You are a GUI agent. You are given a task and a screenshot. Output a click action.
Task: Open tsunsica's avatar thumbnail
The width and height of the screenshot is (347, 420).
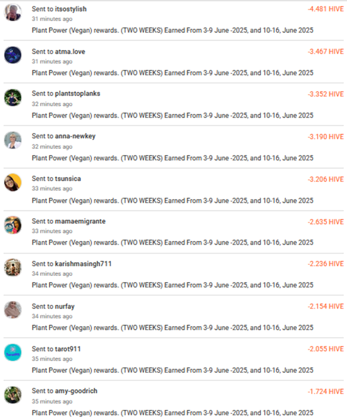pyautogui.click(x=13, y=182)
